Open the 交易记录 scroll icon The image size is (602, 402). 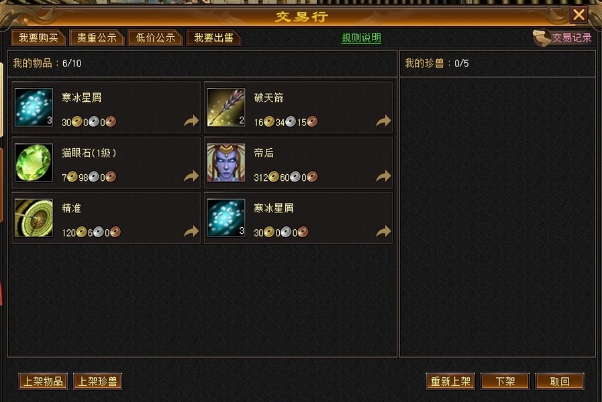point(542,38)
